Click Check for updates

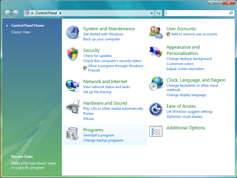(97, 56)
